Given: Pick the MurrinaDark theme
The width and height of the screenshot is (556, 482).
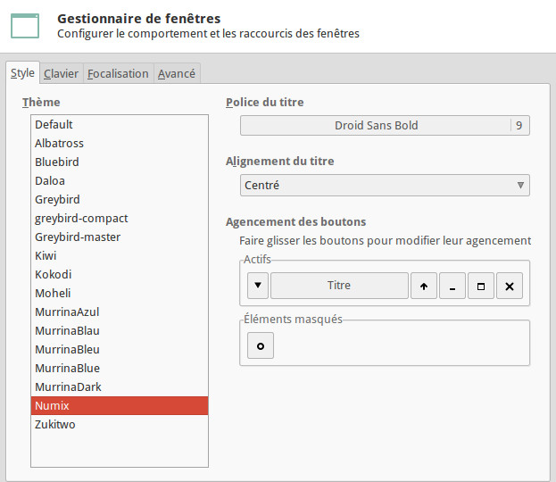Looking at the screenshot, I should click(x=68, y=387).
